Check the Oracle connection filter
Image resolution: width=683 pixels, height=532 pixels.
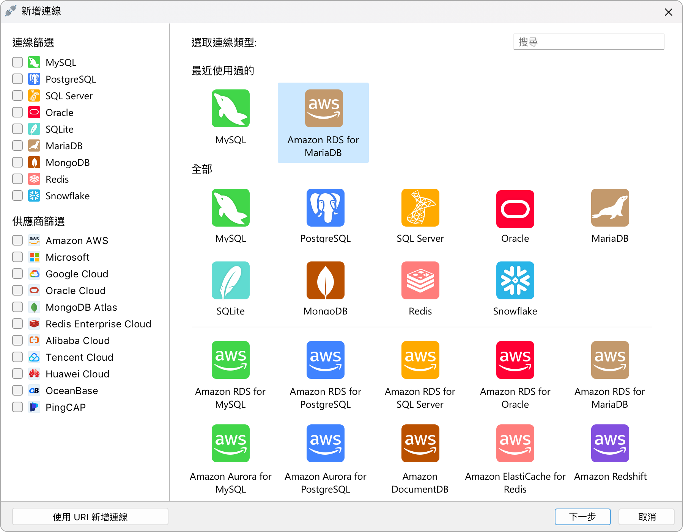(17, 112)
